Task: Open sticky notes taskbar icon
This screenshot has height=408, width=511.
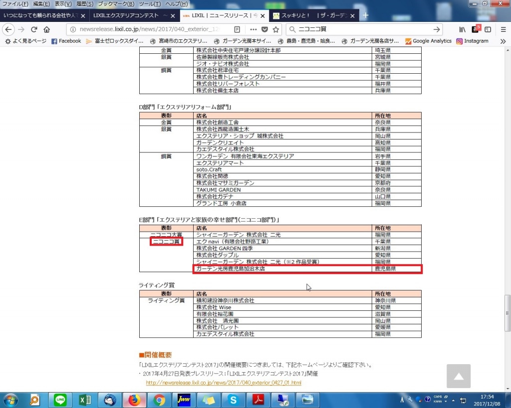Action: 209,400
